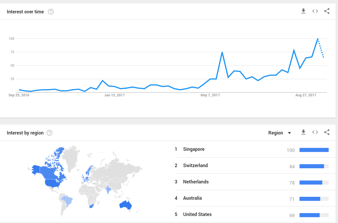Click Australia on the world map
Viewport: 338px width, 223px height.
125,205
